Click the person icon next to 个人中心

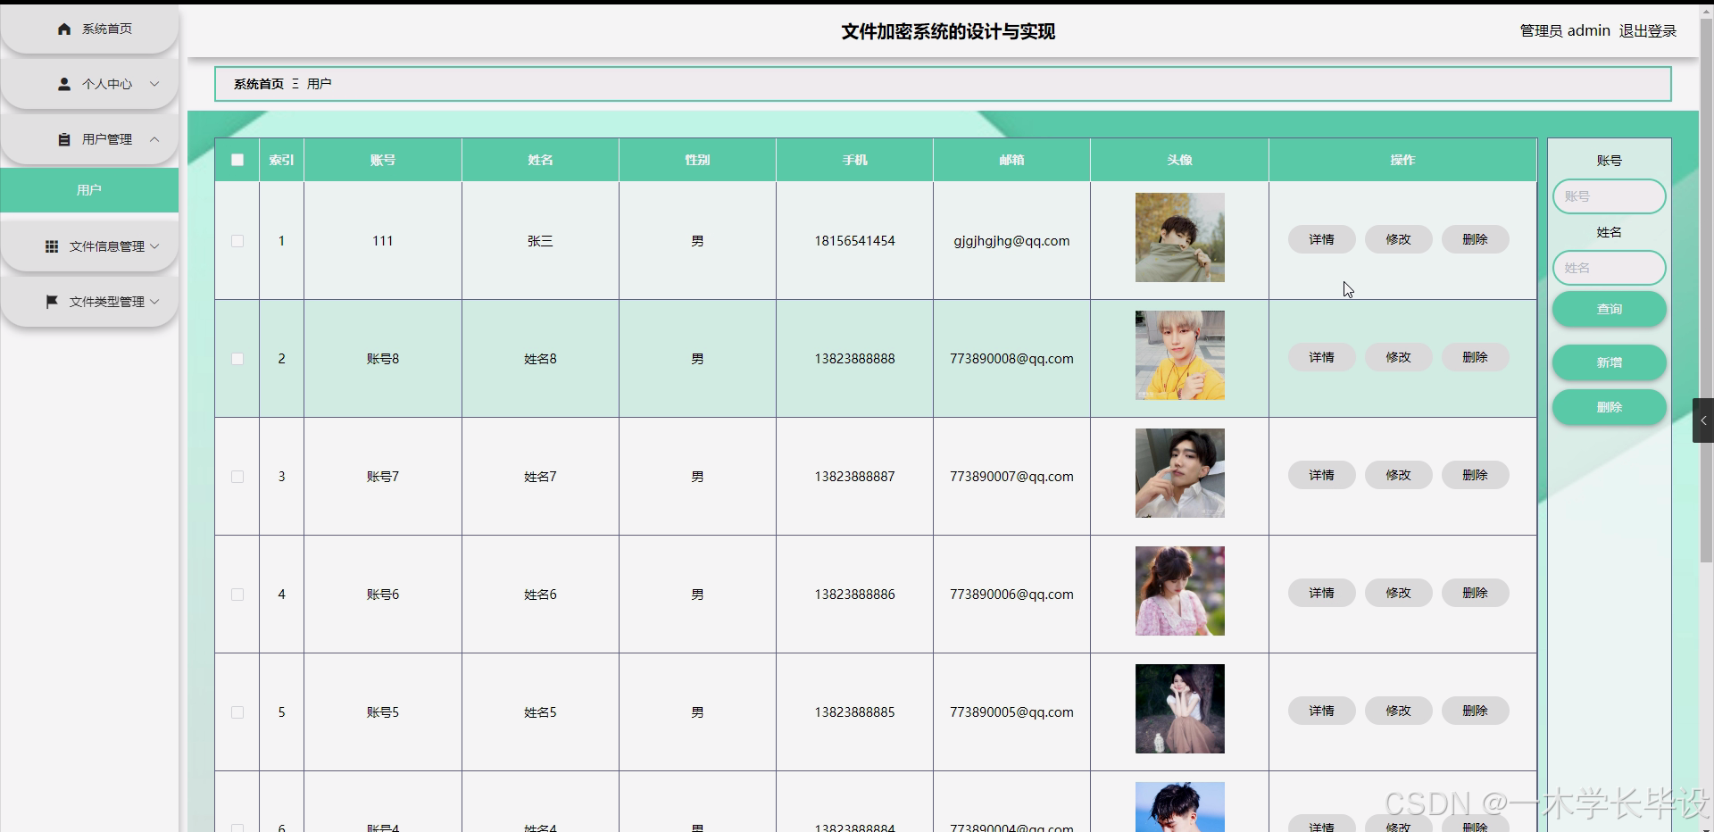coord(63,84)
